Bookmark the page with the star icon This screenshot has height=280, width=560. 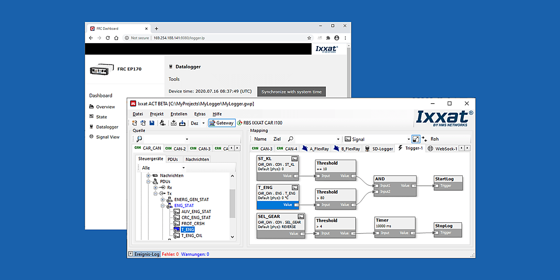pyautogui.click(x=309, y=38)
